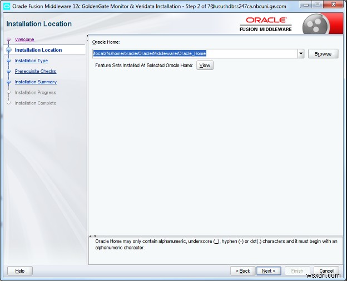This screenshot has height=281, width=347.
Task: Toggle the message pane splitter arrows
Action: [92, 236]
